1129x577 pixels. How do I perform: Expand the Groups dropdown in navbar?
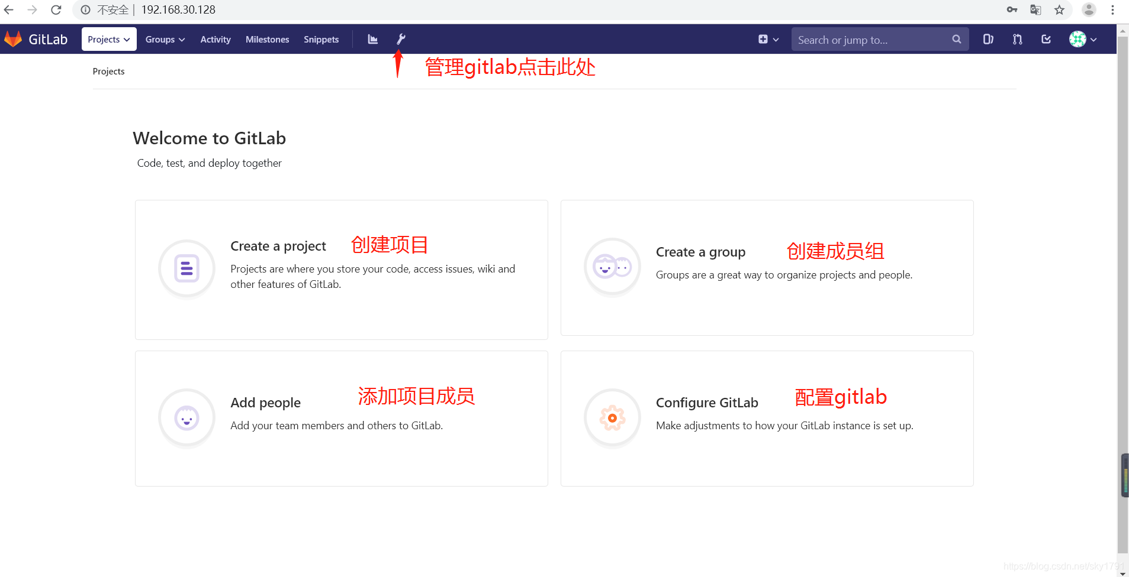click(x=165, y=39)
